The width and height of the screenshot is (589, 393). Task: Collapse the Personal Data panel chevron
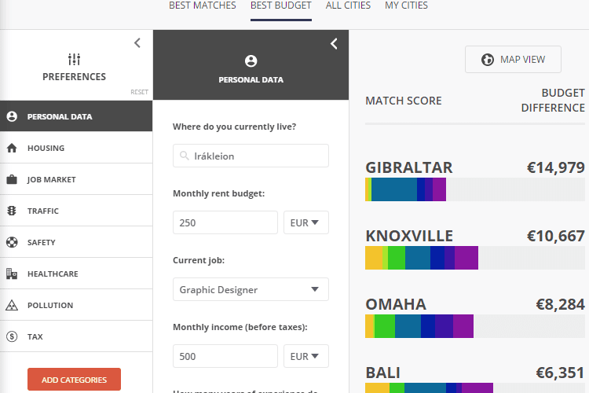pyautogui.click(x=334, y=44)
